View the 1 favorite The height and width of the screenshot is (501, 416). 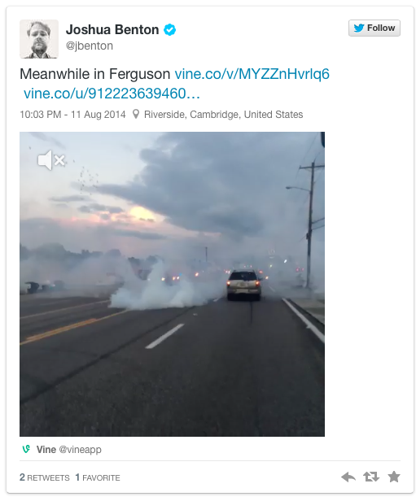98,477
